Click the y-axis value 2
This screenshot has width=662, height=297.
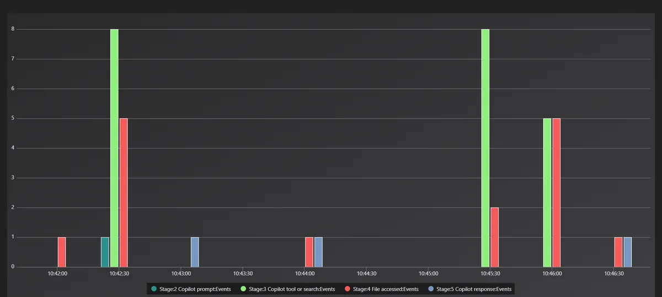[x=13, y=207]
